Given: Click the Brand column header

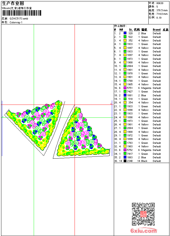Looking at the screenshot, I should tap(157, 30).
